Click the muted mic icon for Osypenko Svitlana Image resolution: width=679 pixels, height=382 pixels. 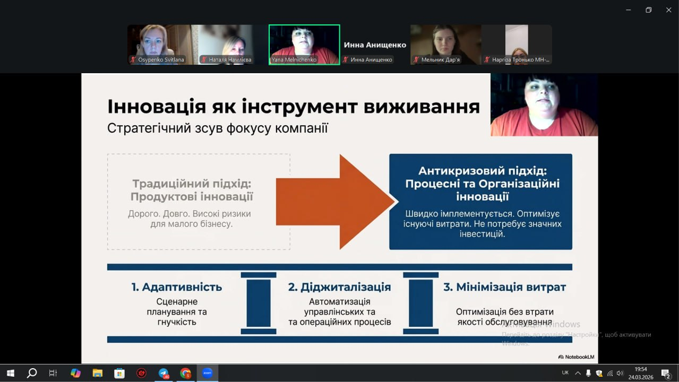[133, 60]
